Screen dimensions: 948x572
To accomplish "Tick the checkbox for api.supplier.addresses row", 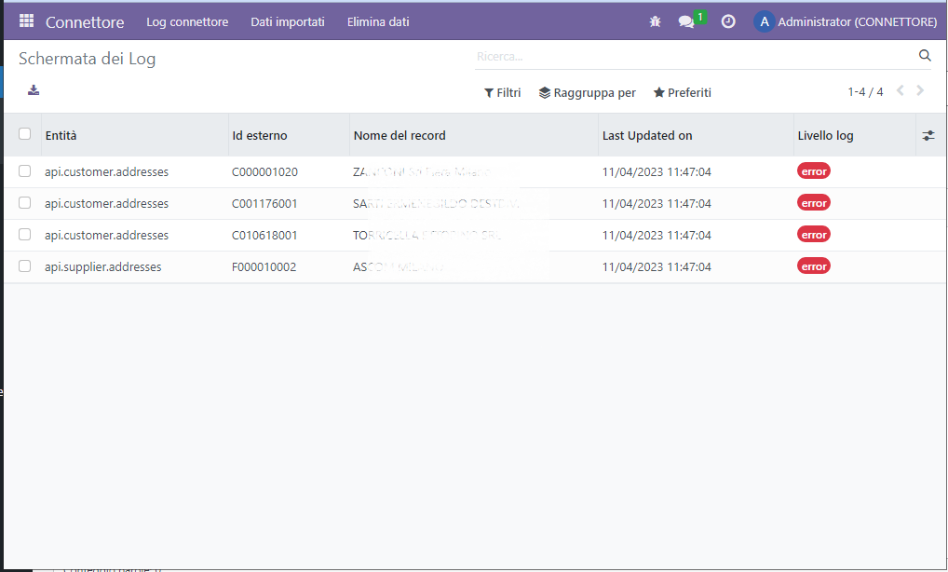I will [x=25, y=266].
